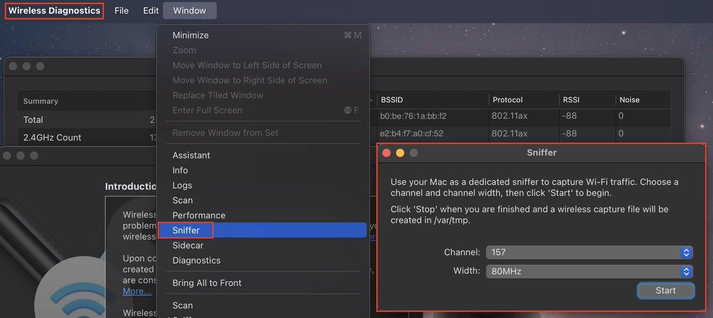
Task: Close the open Window menu
Action: [x=190, y=11]
